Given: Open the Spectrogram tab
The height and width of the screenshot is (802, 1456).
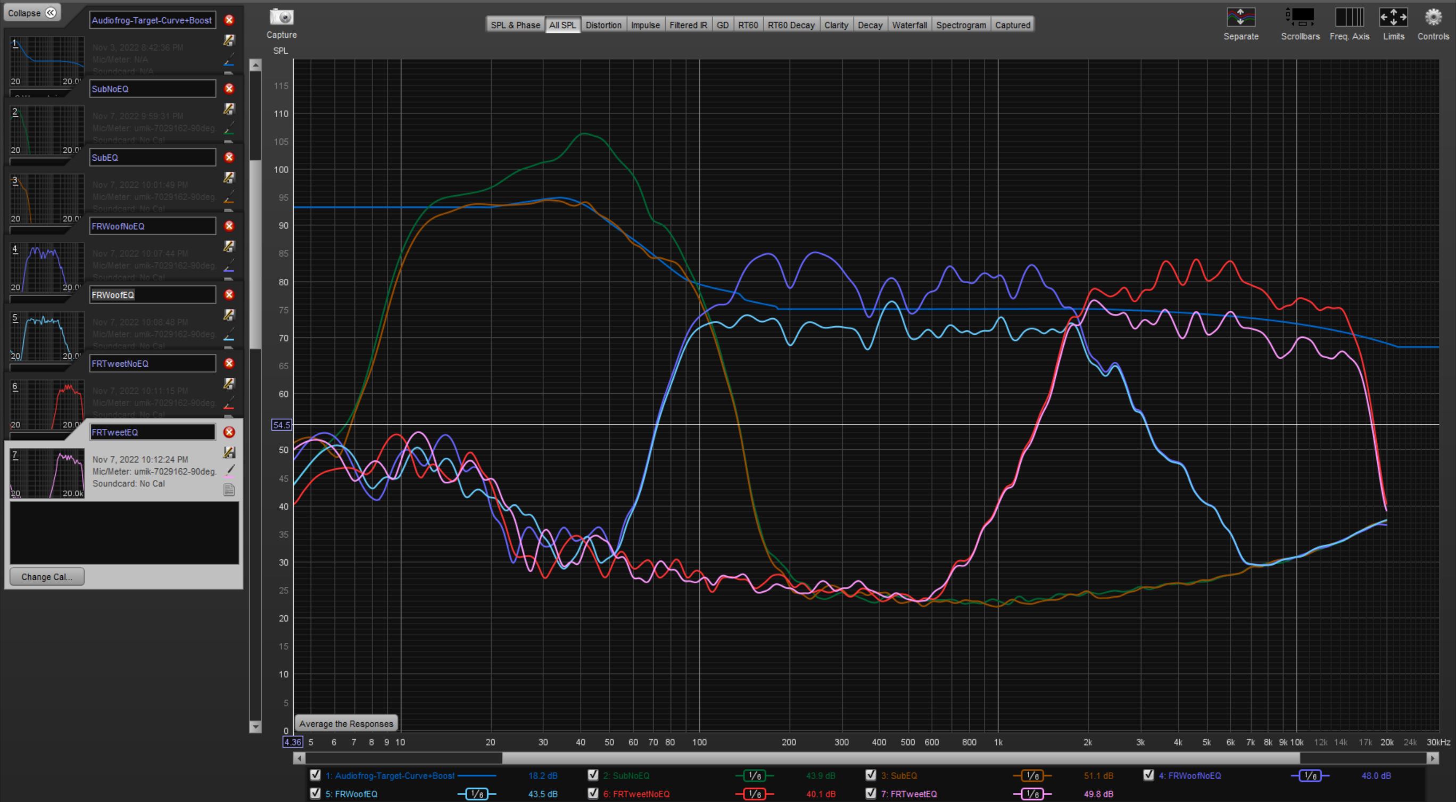Looking at the screenshot, I should tap(961, 25).
